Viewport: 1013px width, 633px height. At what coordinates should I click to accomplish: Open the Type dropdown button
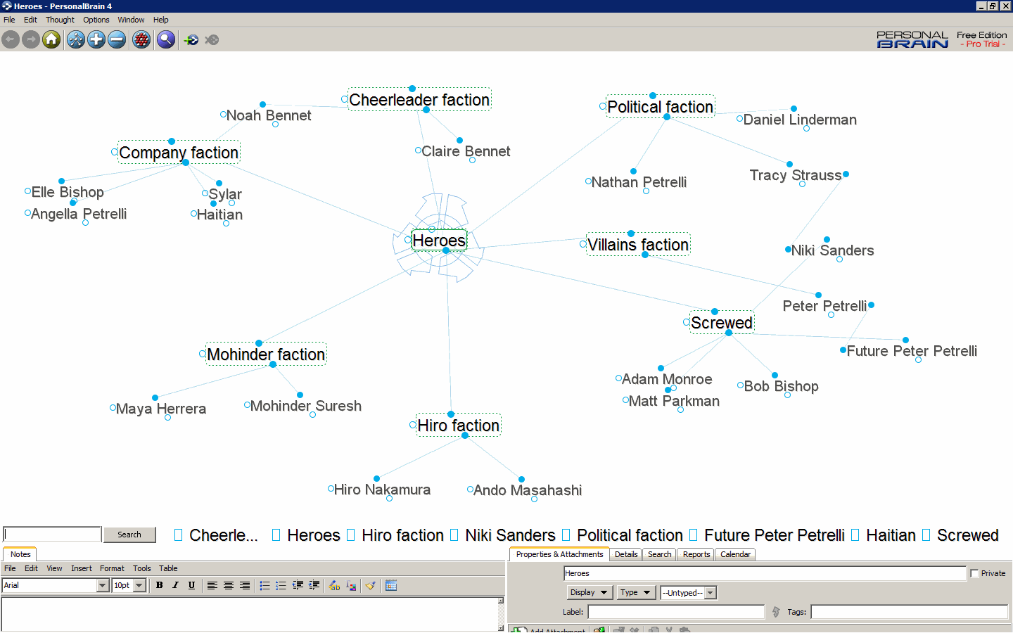(x=636, y=592)
